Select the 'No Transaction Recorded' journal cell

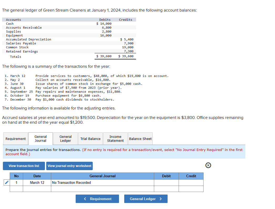pyautogui.click(x=103, y=182)
